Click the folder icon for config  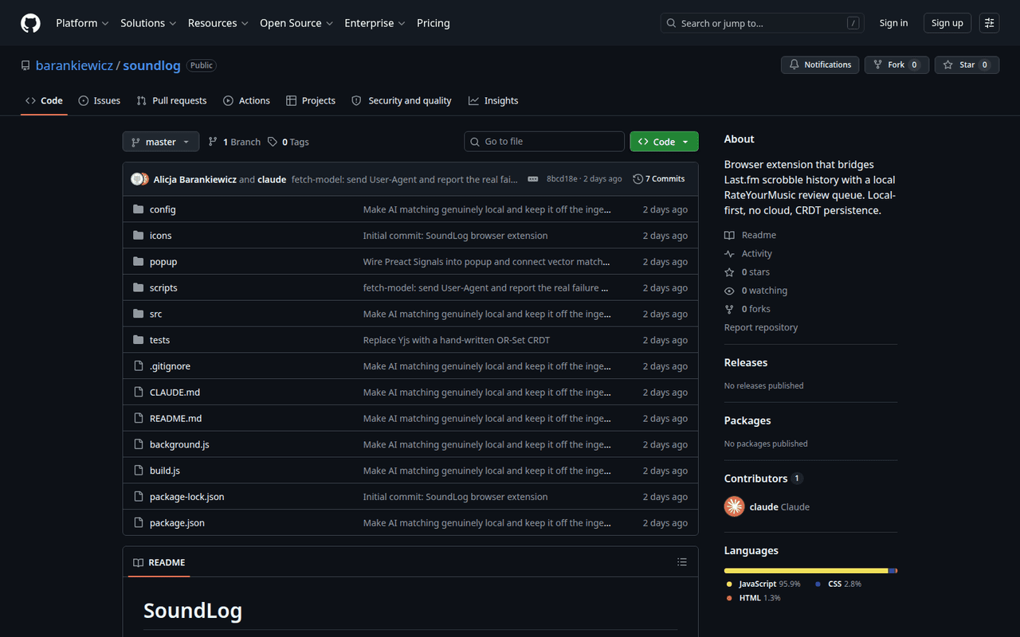[139, 209]
